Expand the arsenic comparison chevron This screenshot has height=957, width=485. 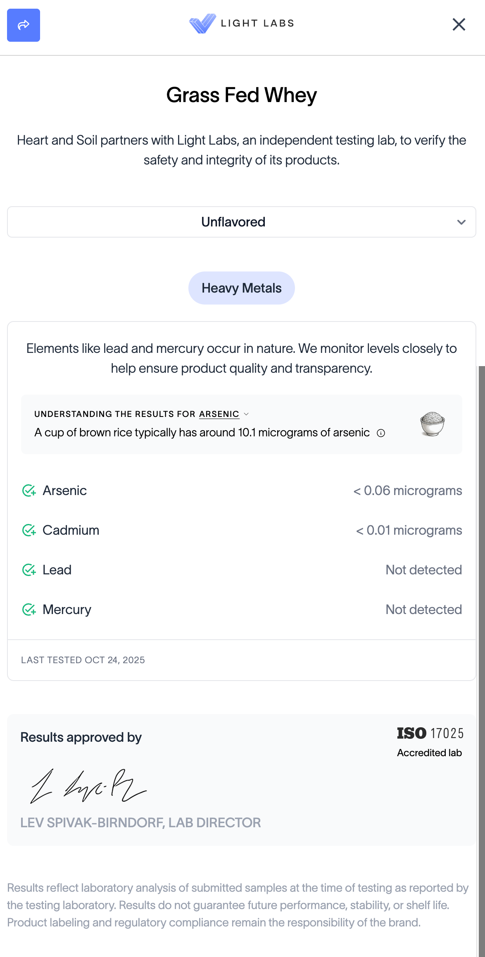(x=247, y=414)
